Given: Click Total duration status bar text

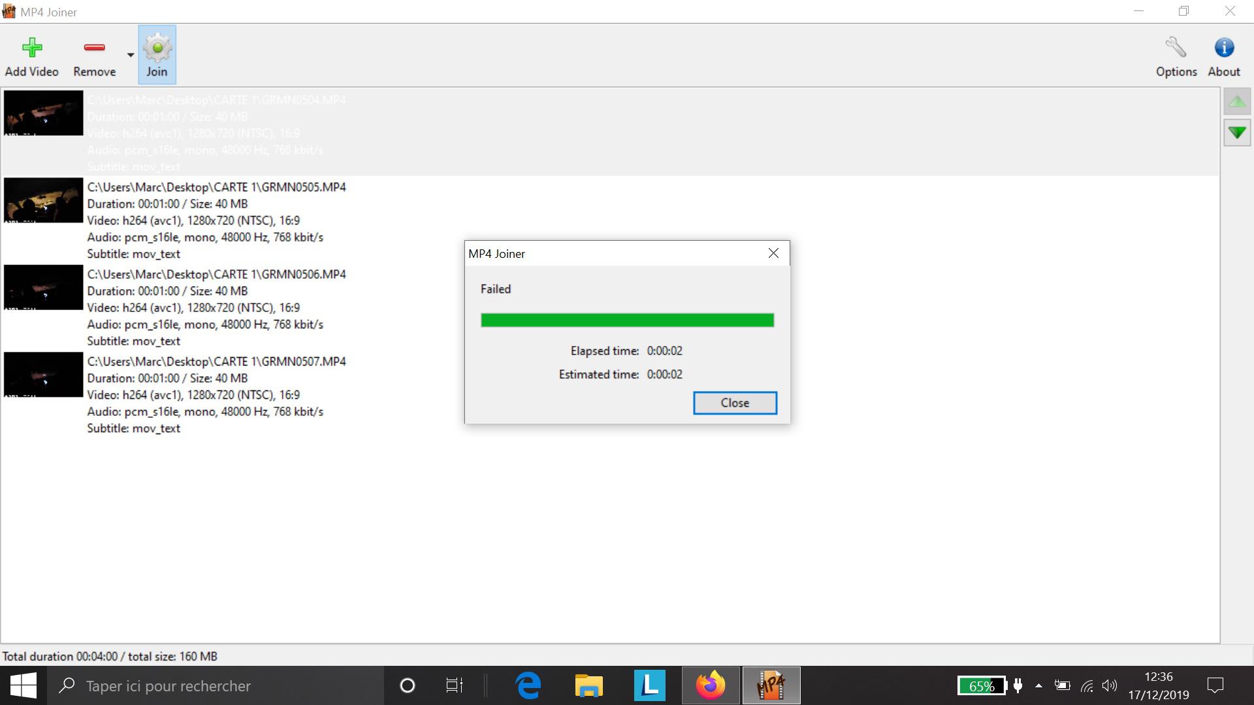Looking at the screenshot, I should 110,657.
